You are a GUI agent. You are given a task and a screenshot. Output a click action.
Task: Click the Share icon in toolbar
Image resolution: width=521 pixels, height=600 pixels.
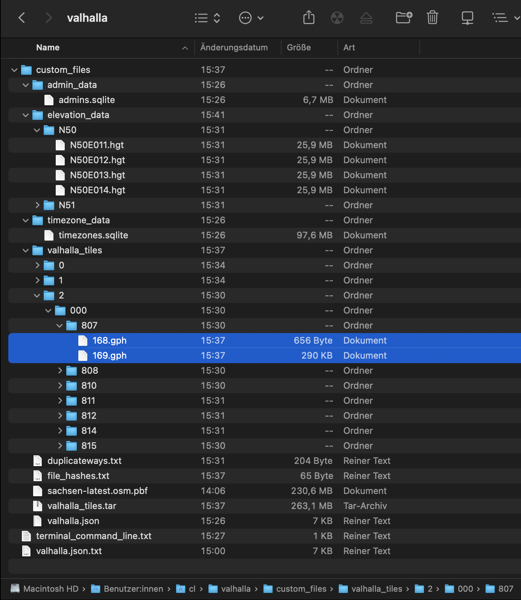pyautogui.click(x=309, y=18)
